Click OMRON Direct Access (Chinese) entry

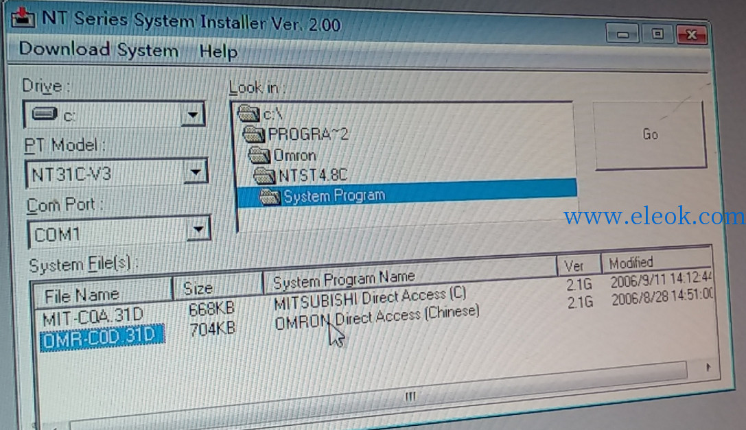pos(377,318)
